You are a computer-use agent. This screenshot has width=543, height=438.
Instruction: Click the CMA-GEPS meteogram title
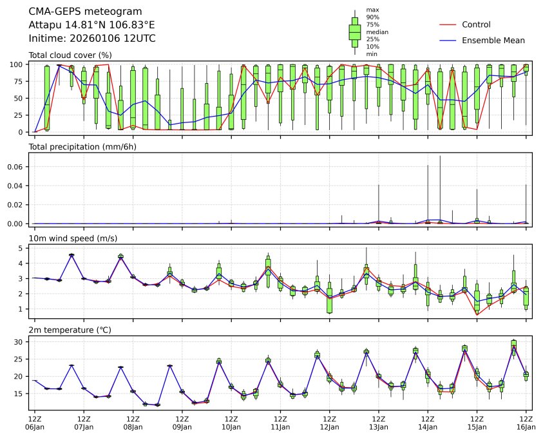(86, 12)
